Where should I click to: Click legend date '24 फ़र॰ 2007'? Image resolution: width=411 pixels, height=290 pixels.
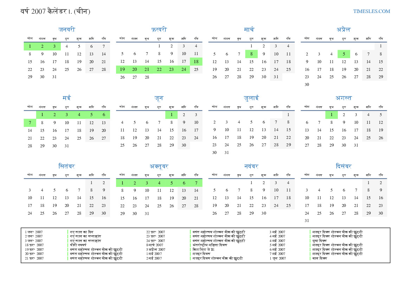(x=155, y=241)
